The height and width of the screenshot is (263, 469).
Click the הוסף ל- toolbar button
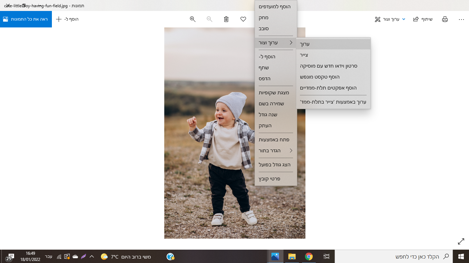pos(67,19)
